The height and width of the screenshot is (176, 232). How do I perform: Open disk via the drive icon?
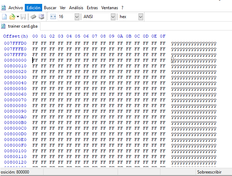coord(41,17)
